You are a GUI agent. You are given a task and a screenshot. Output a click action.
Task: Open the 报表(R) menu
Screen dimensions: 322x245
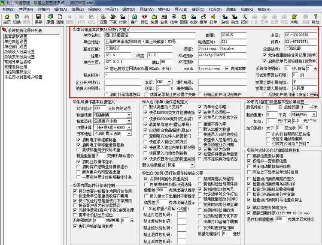pyautogui.click(x=94, y=9)
